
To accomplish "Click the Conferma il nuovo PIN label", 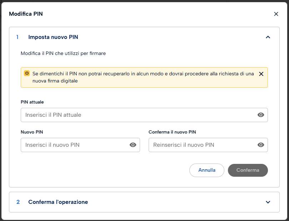I will point(172,132).
